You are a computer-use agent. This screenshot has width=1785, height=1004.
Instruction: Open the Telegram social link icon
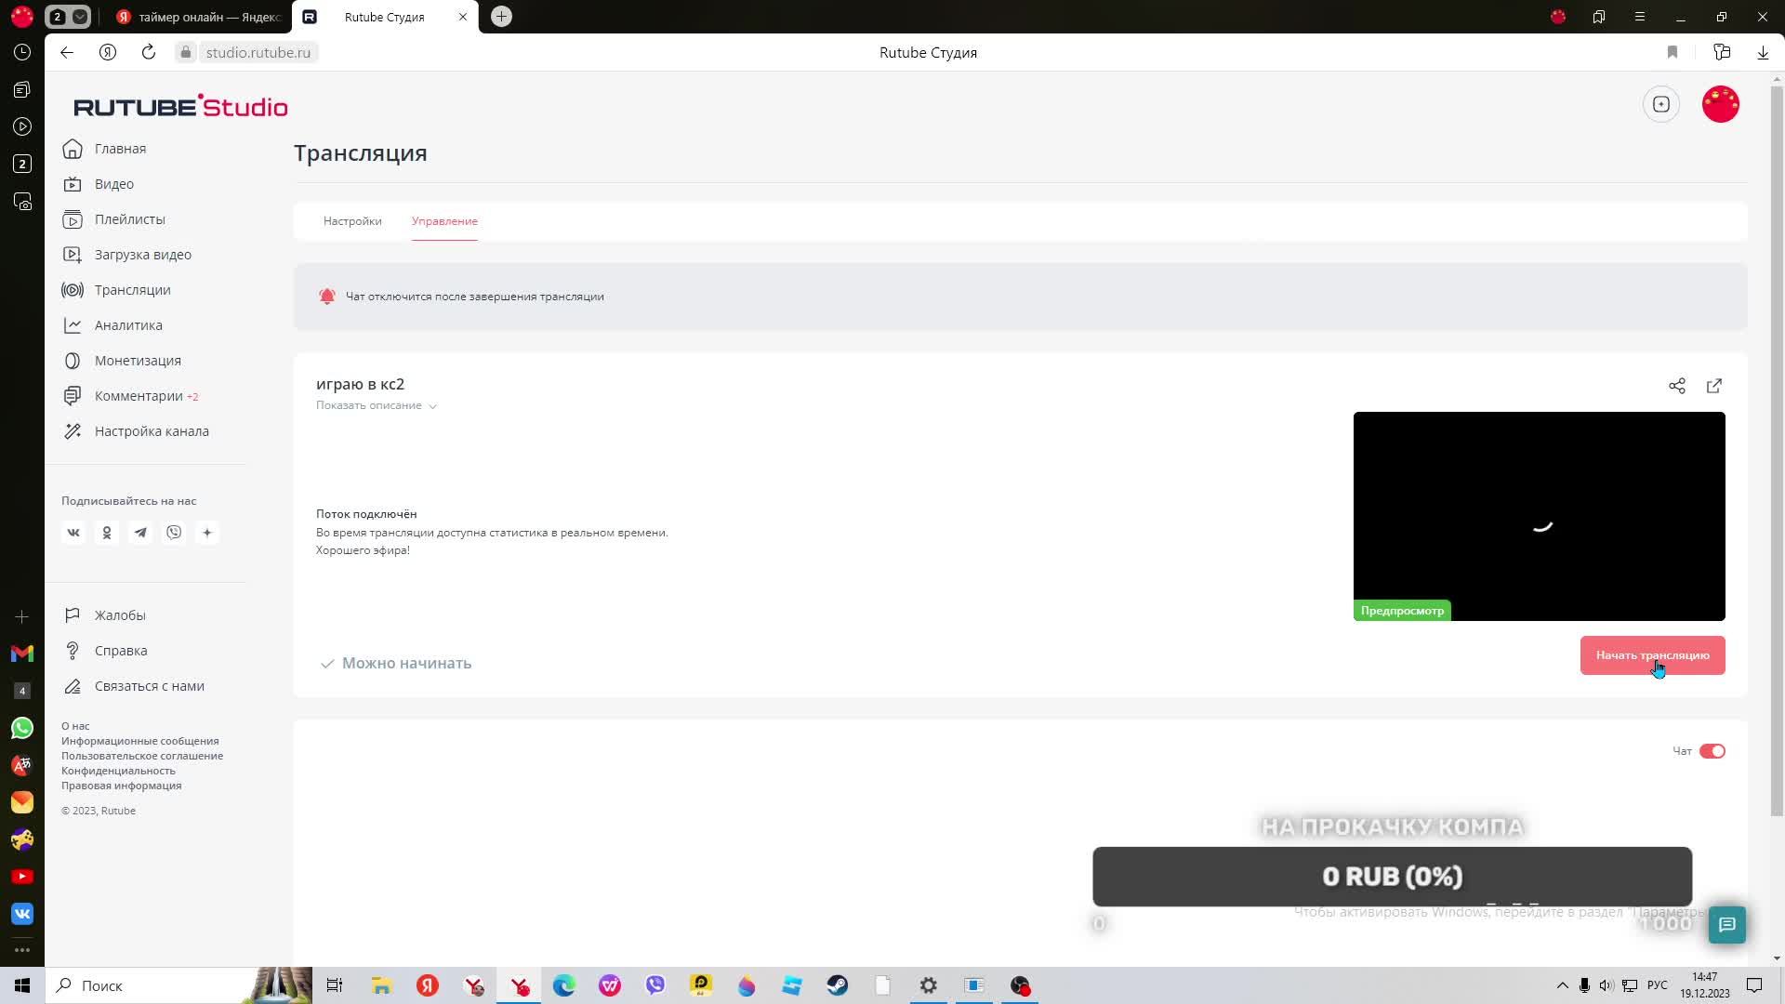pyautogui.click(x=140, y=533)
